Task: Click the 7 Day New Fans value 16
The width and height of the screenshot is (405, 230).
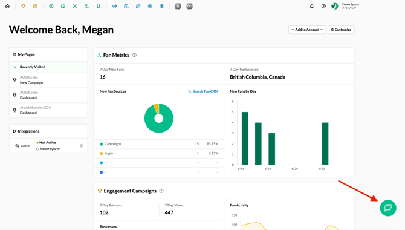Action: tap(103, 77)
